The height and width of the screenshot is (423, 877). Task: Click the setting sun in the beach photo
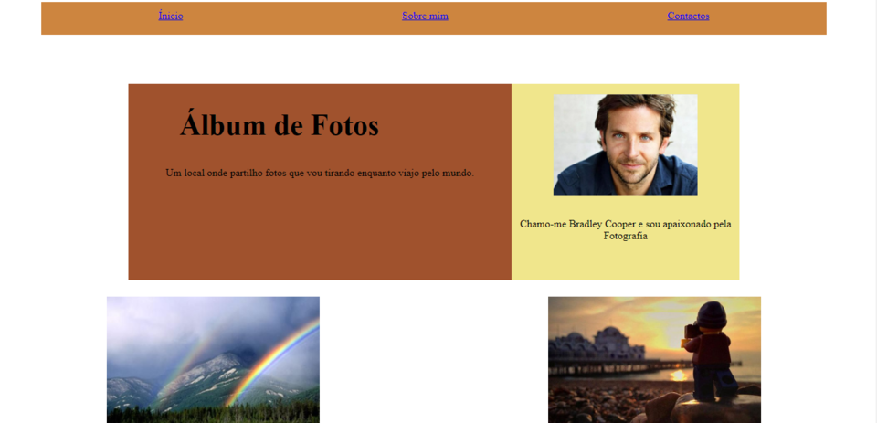click(679, 375)
